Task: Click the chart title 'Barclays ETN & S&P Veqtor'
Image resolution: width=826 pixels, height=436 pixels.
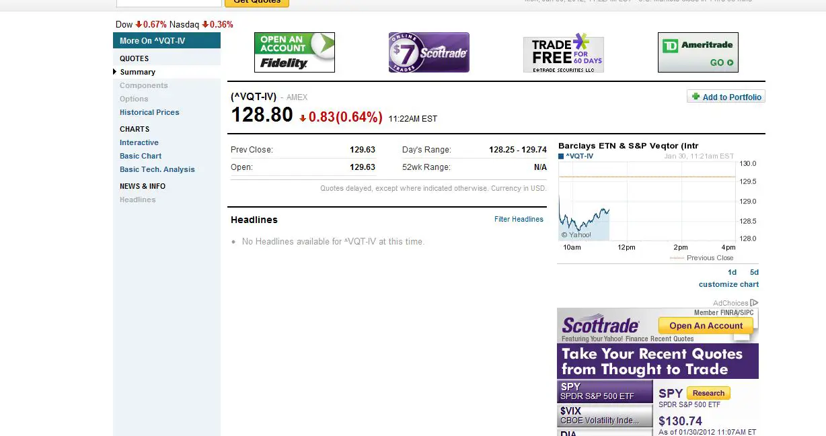Action: point(628,146)
